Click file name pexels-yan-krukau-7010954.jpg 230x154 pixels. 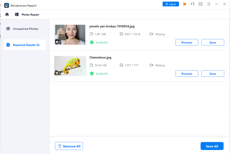(112, 26)
